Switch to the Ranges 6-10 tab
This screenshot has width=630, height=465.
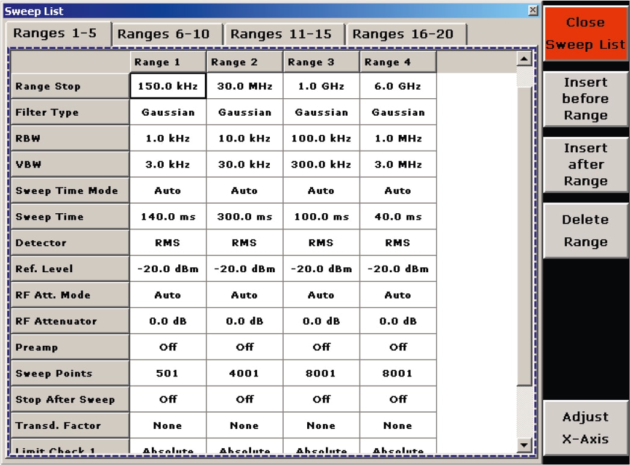[167, 34]
